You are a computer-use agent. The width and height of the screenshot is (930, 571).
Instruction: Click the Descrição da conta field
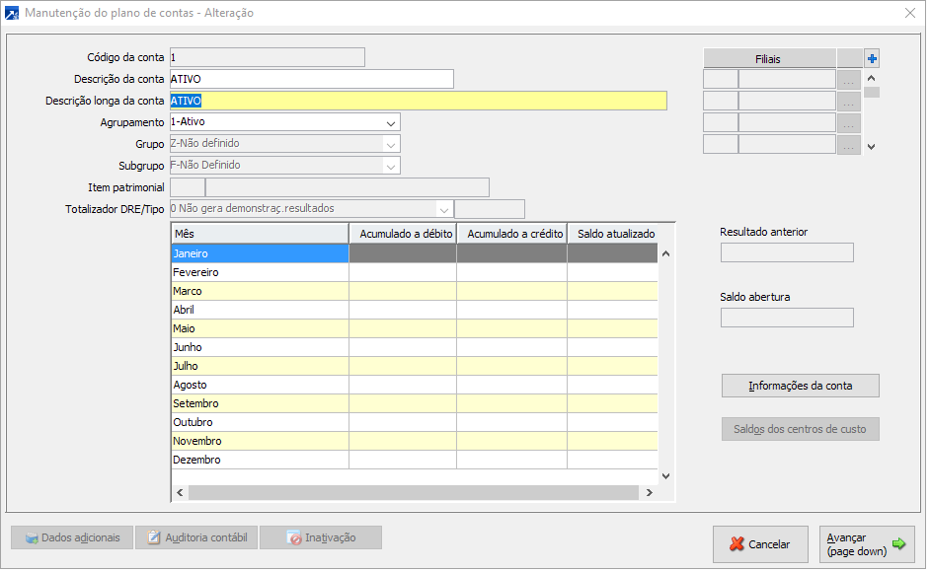click(x=311, y=79)
